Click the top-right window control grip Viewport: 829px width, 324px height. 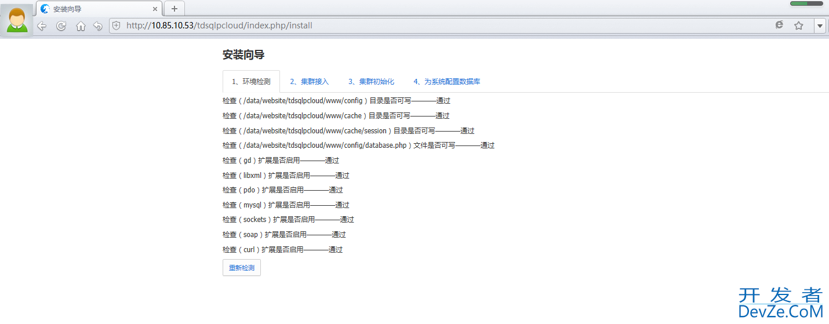(x=806, y=3)
